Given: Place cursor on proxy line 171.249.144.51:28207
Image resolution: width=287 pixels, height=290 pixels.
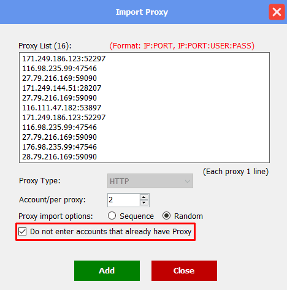Looking at the screenshot, I should tap(61, 88).
